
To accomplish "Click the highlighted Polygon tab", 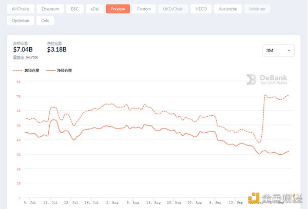I will tap(118, 9).
